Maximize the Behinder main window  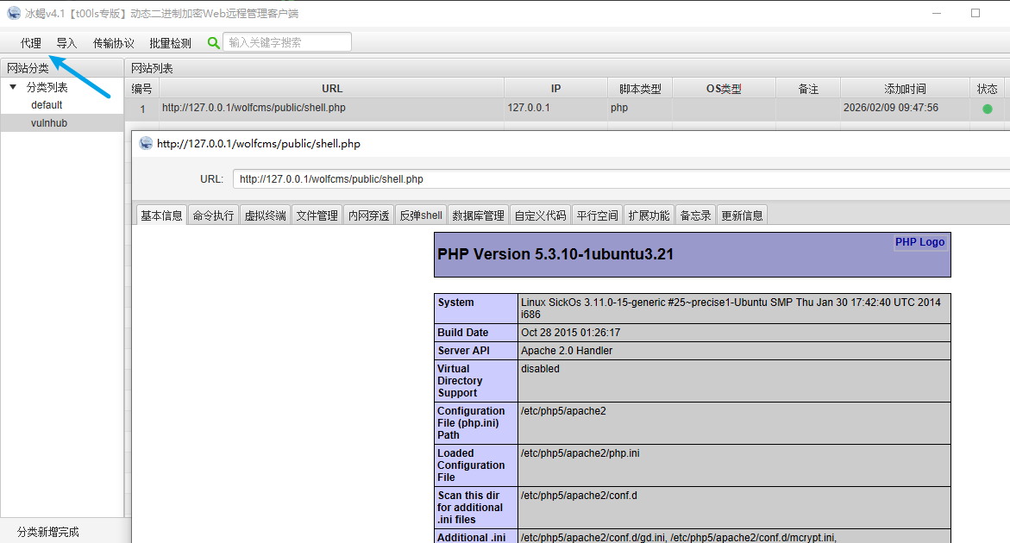975,13
